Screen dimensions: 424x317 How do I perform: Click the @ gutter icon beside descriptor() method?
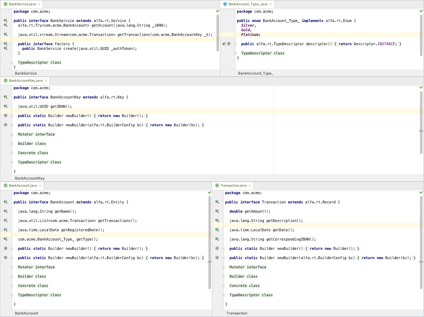pyautogui.click(x=229, y=44)
